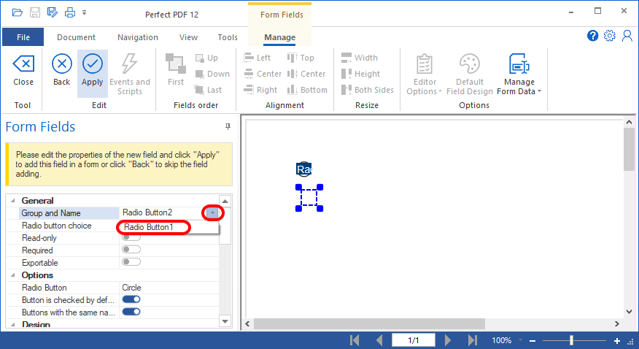The height and width of the screenshot is (349, 639).
Task: Zoom in with the plus button
Action: [617, 340]
